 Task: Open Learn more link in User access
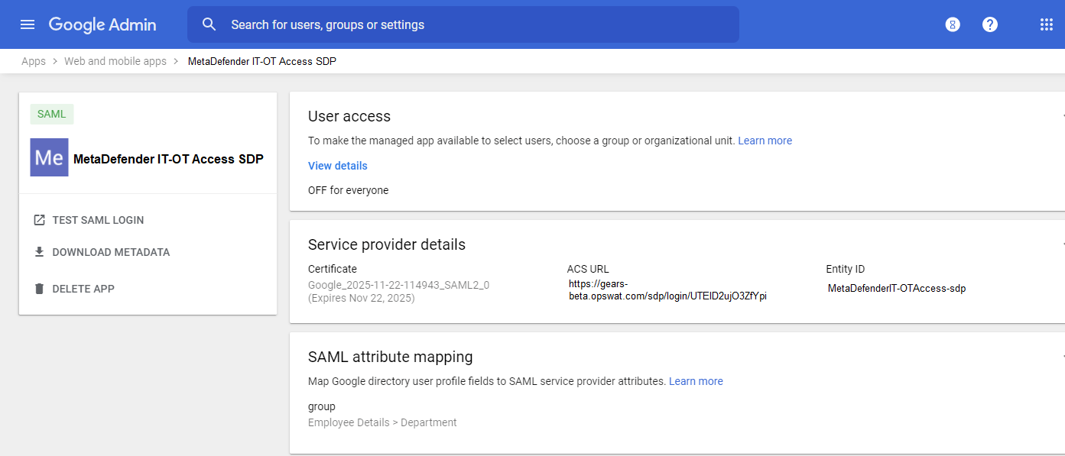coord(765,141)
